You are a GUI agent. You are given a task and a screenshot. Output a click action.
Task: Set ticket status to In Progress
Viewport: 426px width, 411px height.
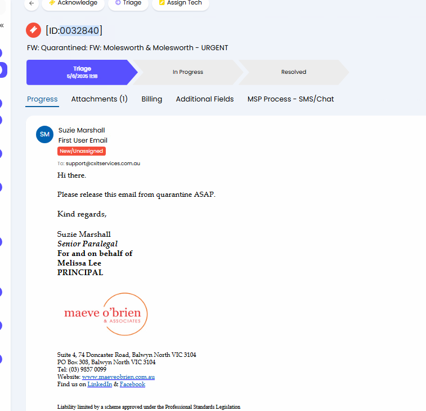click(188, 72)
